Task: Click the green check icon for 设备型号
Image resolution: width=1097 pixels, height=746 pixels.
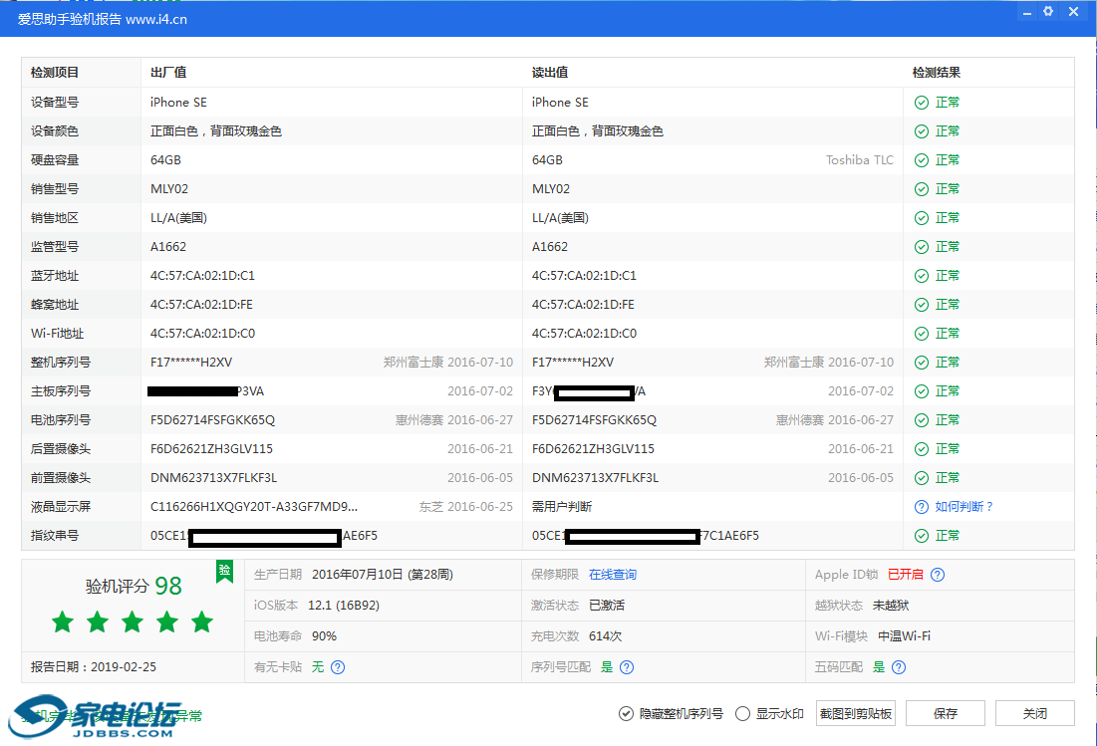Action: pyautogui.click(x=922, y=103)
